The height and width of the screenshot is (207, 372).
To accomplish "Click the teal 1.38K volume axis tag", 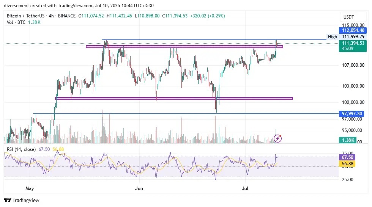I will click(x=348, y=140).
